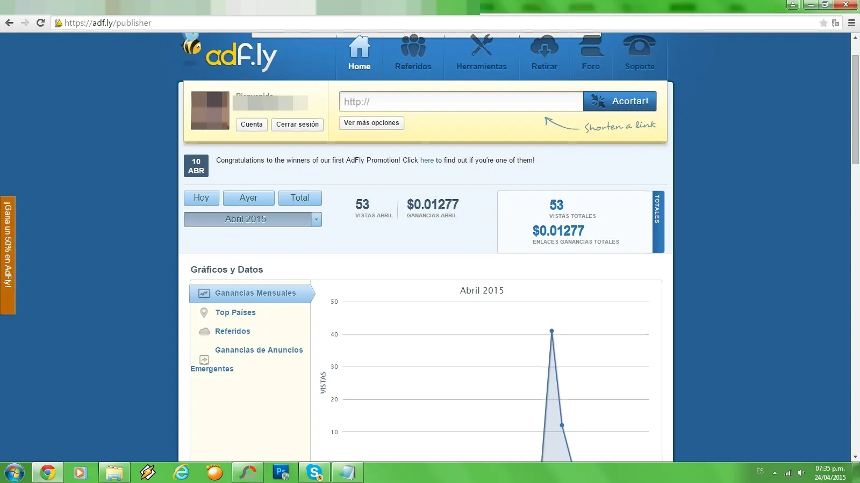Image resolution: width=860 pixels, height=483 pixels.
Task: Select the Ayer stats tab
Action: (x=248, y=198)
